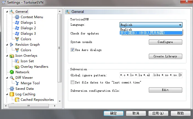The image size is (193, 119).
Task: Select the Log Caching tree item
Action: tap(25, 94)
